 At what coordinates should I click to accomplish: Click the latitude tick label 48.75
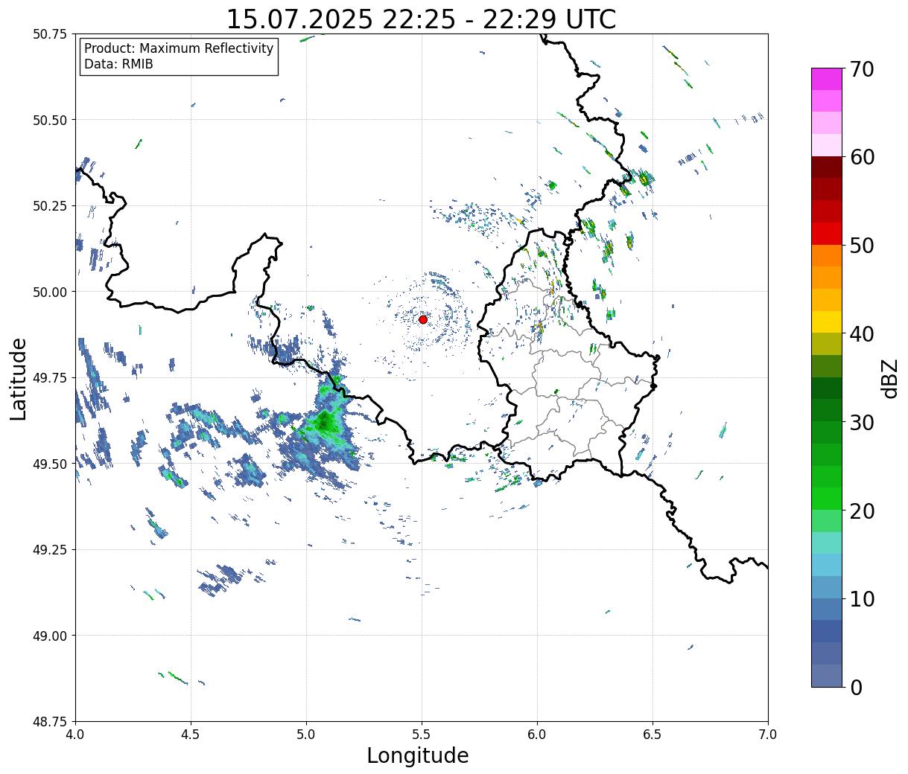(50, 722)
